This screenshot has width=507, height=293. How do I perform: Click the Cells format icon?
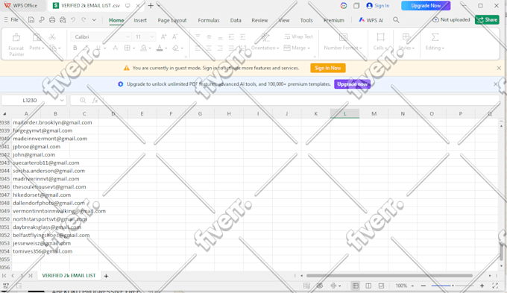point(380,37)
